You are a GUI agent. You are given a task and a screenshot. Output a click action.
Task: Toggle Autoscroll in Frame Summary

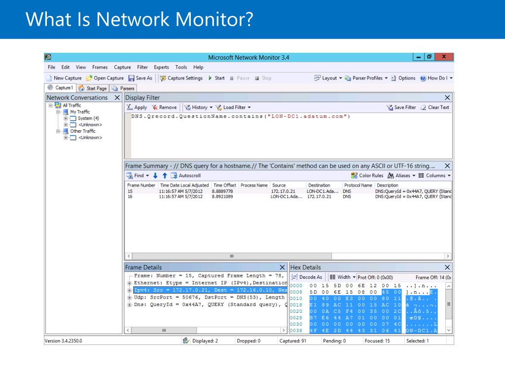tap(186, 175)
